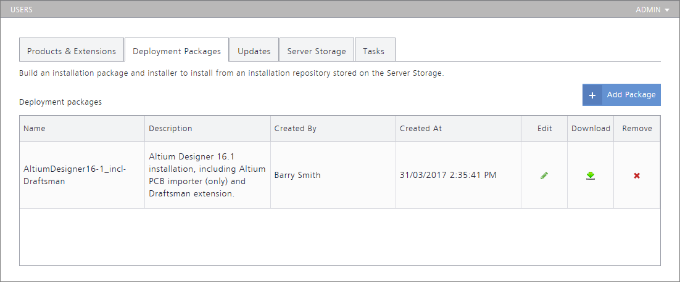Click the red X remove icon
This screenshot has height=282, width=680.
pyautogui.click(x=637, y=175)
